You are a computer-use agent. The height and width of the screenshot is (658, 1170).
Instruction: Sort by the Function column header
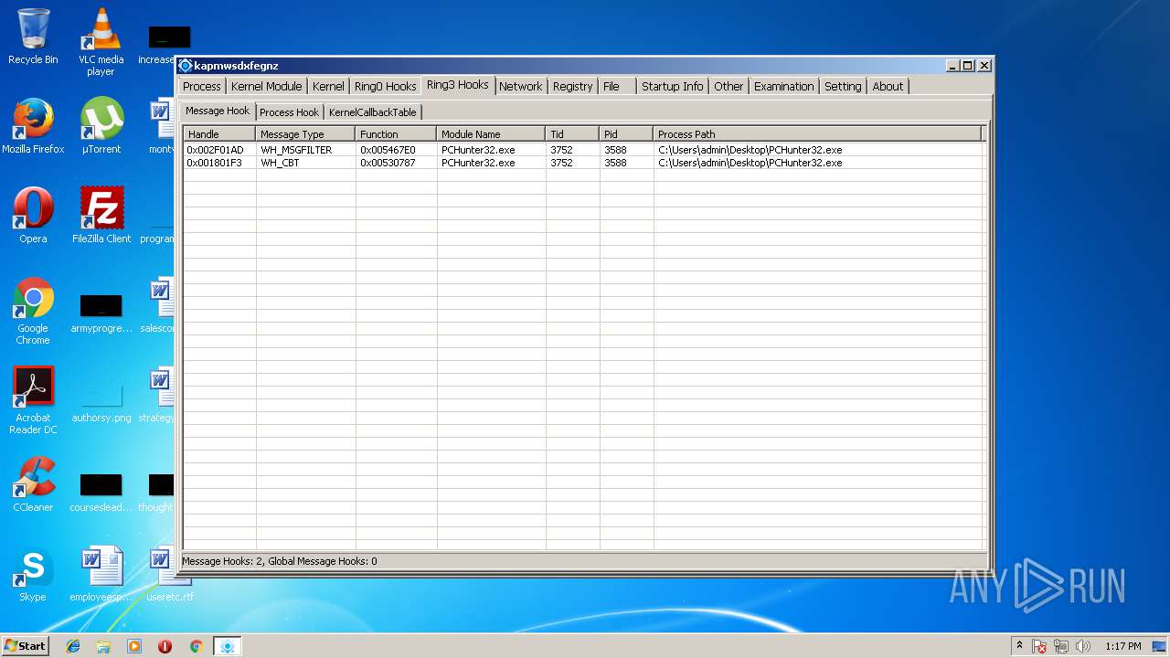click(396, 134)
